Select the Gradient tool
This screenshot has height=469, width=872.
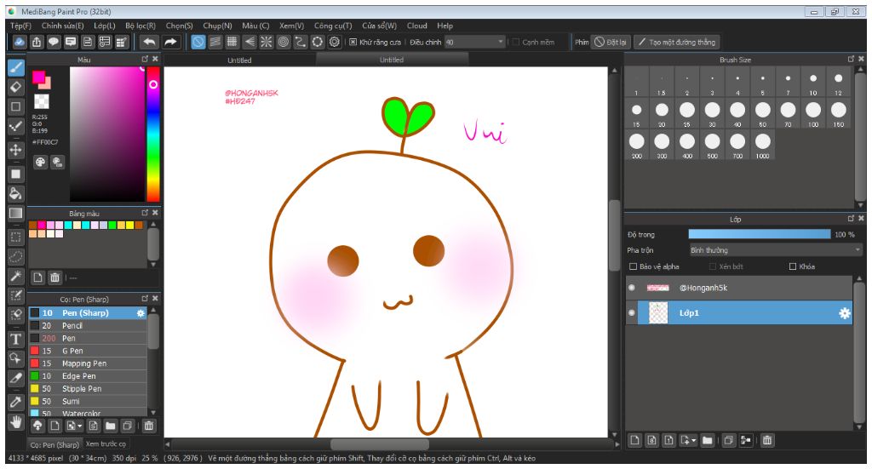15,214
